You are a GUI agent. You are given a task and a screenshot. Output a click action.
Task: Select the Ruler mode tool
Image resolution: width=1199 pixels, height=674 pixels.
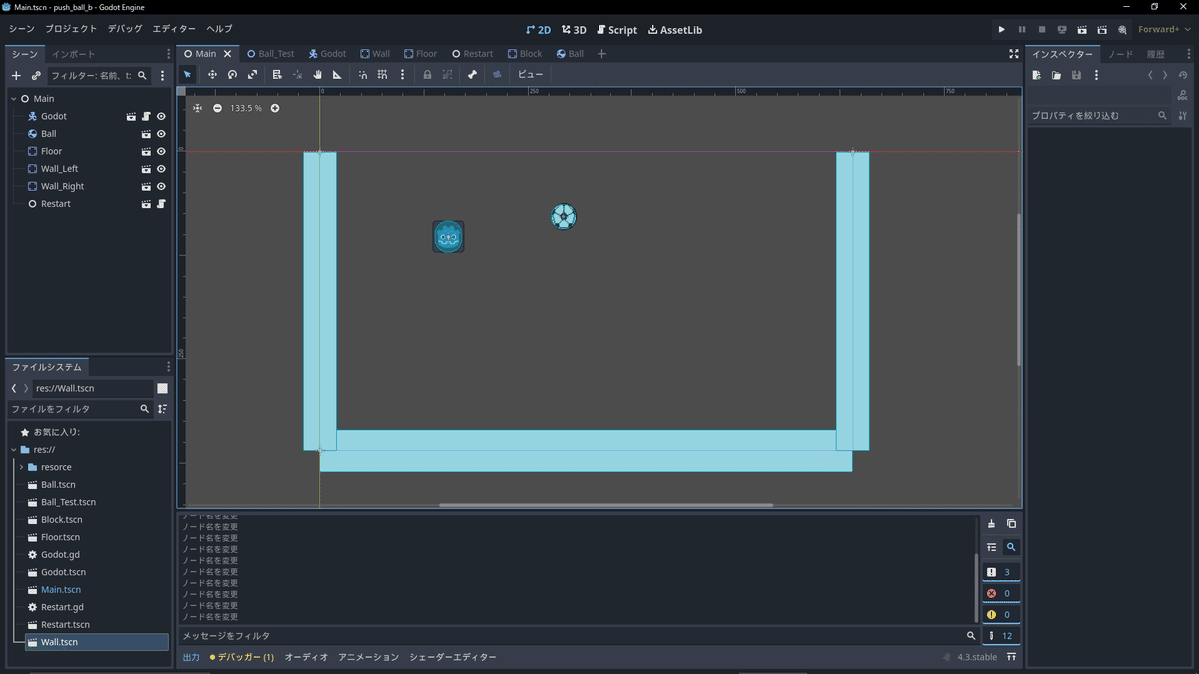point(338,74)
